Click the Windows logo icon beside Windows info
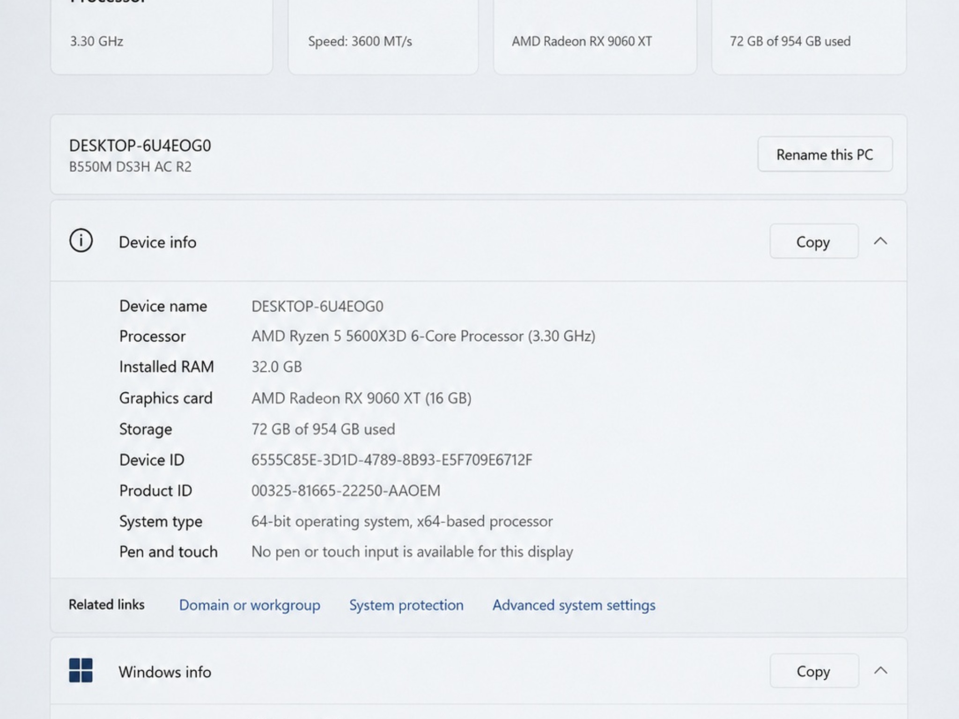The width and height of the screenshot is (959, 719). pos(81,670)
